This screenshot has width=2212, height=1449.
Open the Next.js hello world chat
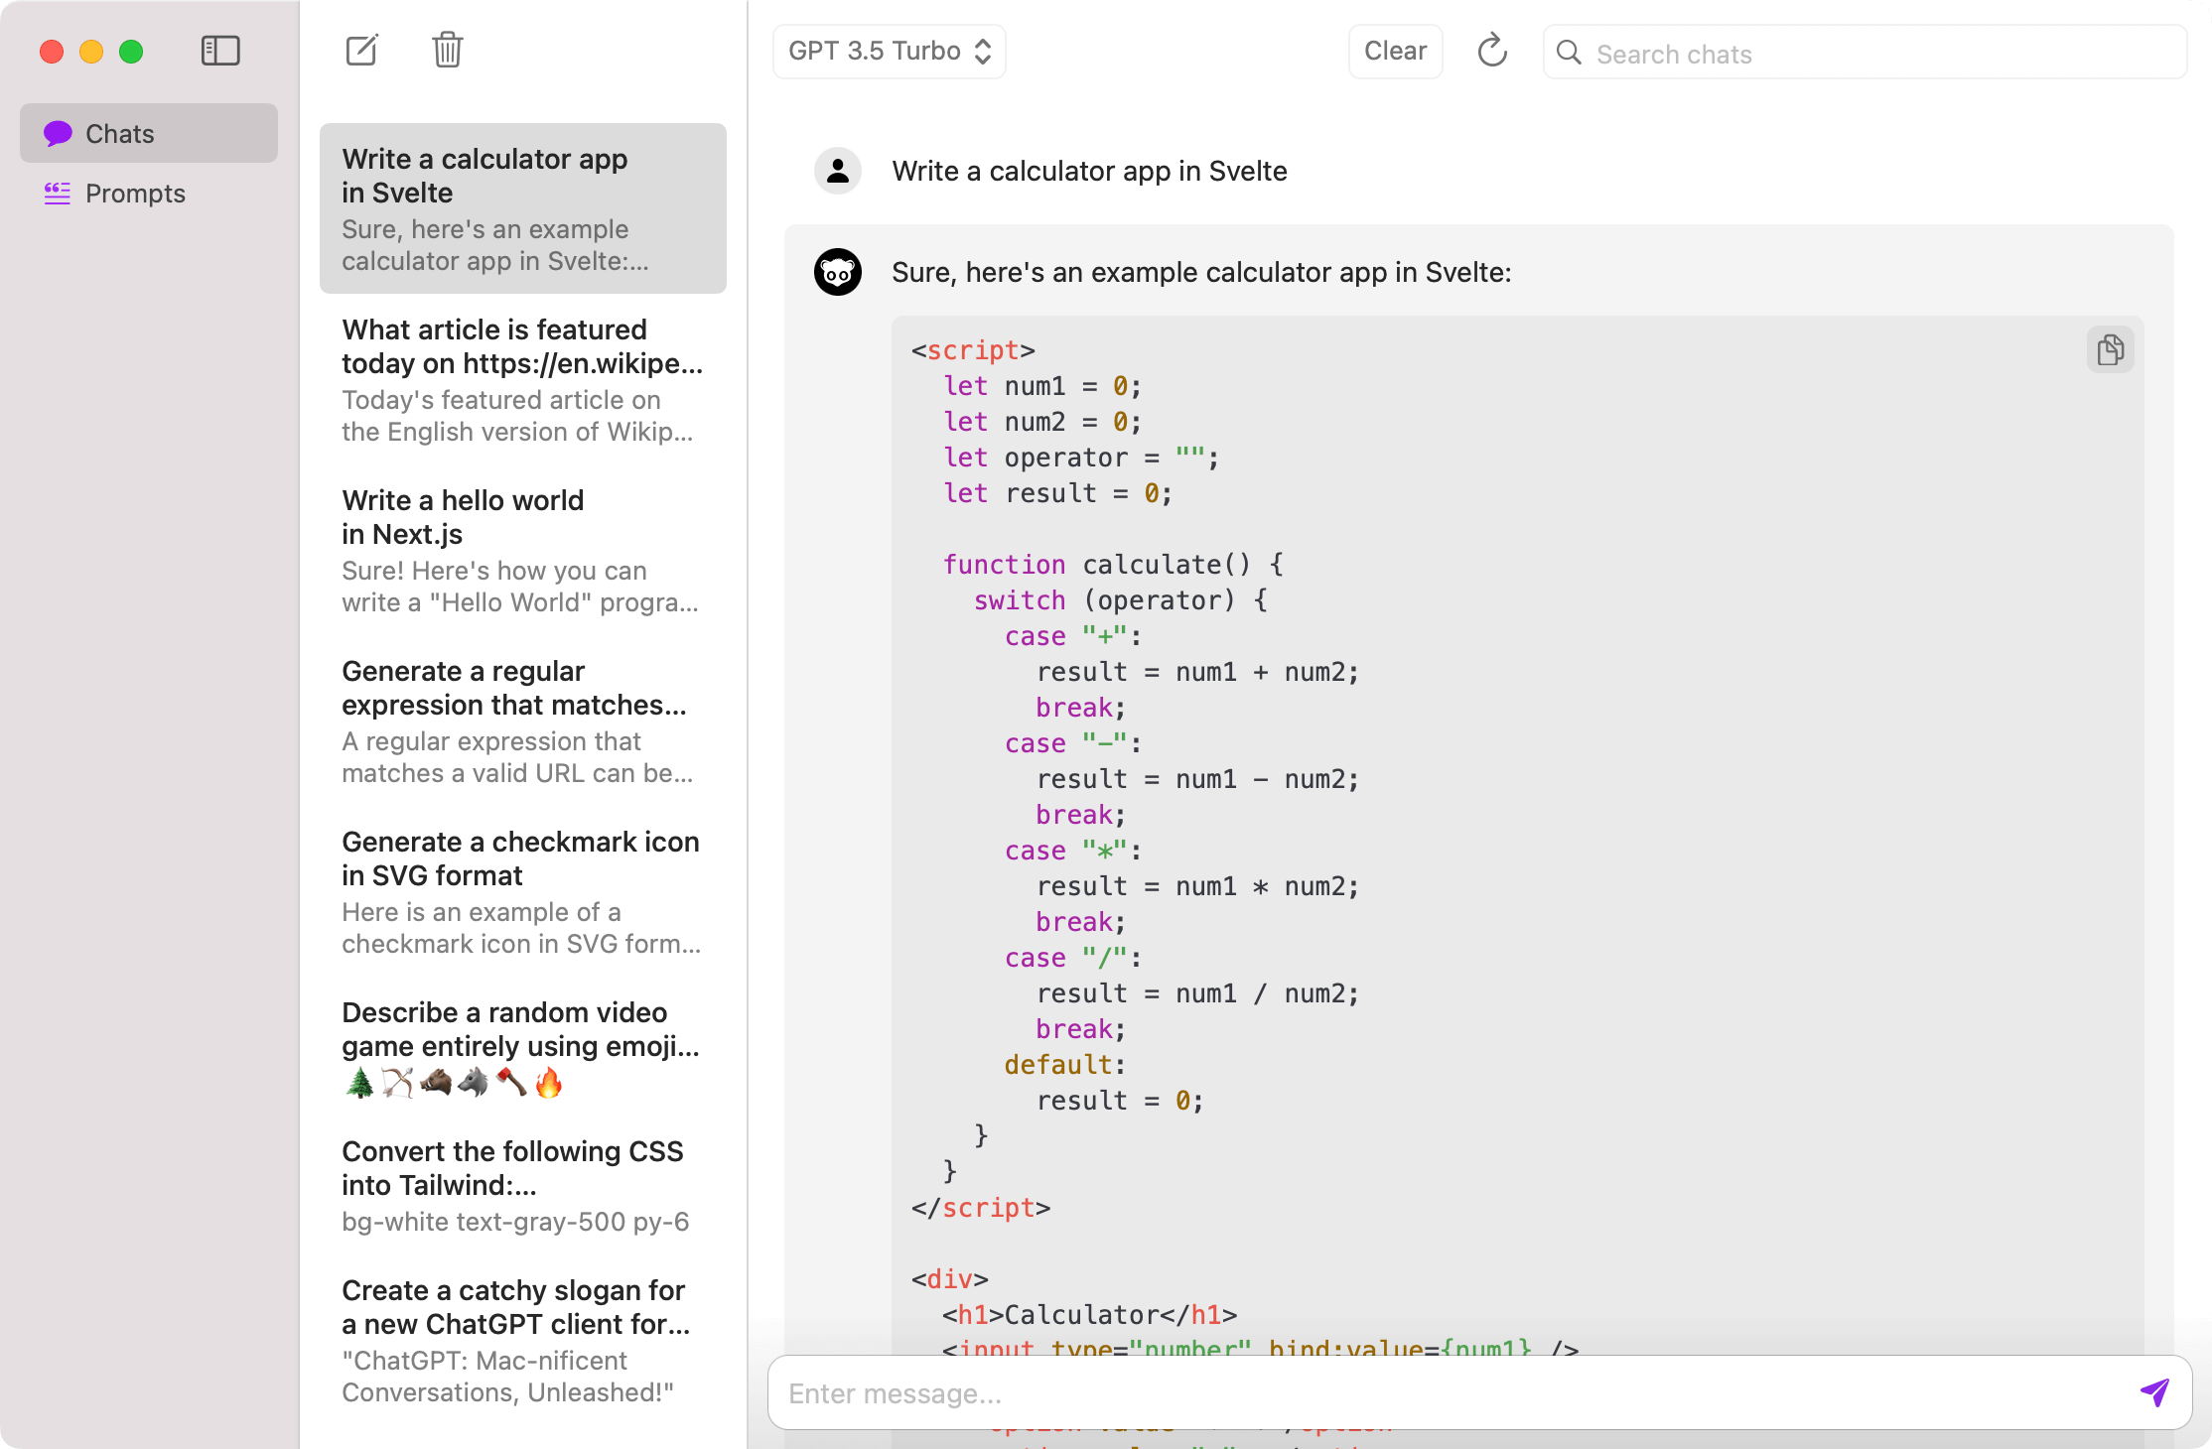pyautogui.click(x=522, y=550)
